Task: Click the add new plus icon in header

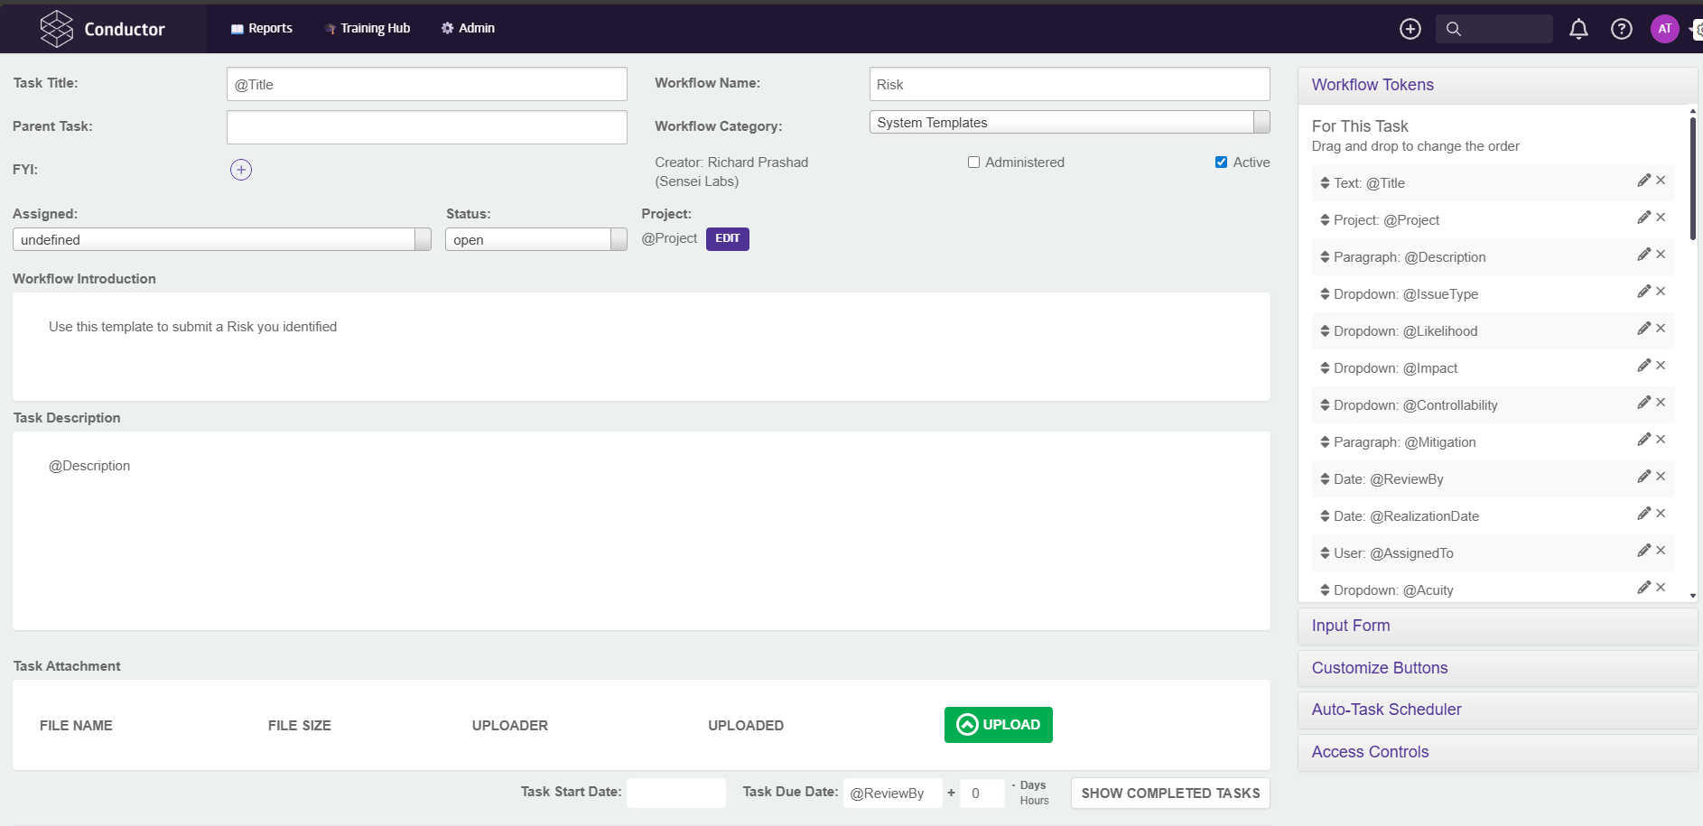Action: click(1410, 29)
